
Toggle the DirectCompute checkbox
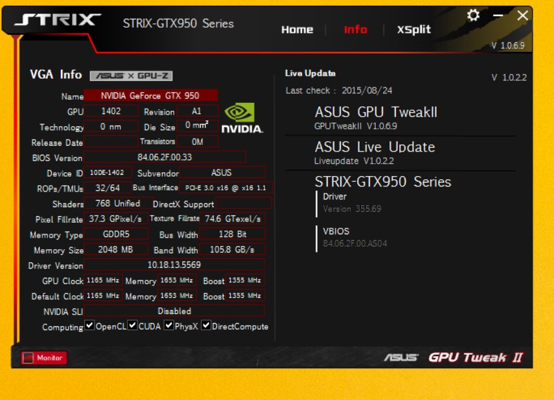click(x=206, y=325)
